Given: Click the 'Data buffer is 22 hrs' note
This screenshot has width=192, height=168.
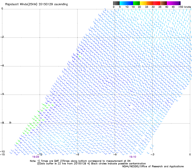Looking at the screenshot, I should pos(91,164).
